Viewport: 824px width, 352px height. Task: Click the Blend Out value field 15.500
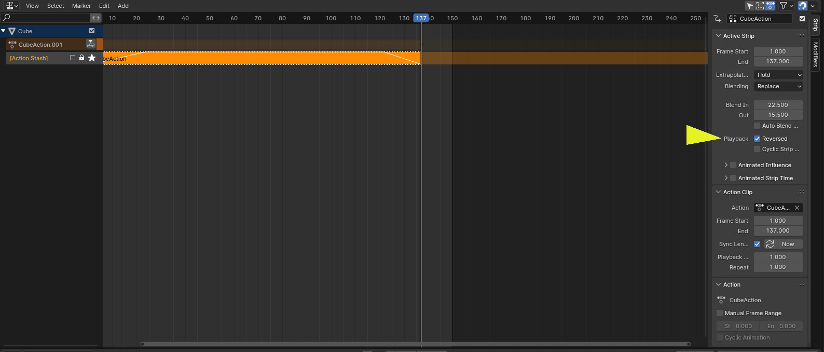[x=778, y=115]
